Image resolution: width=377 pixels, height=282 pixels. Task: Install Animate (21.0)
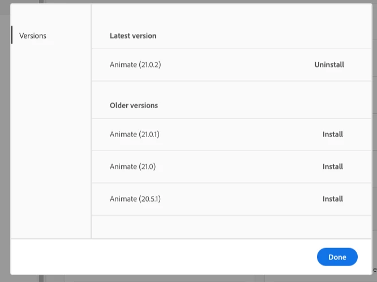333,166
